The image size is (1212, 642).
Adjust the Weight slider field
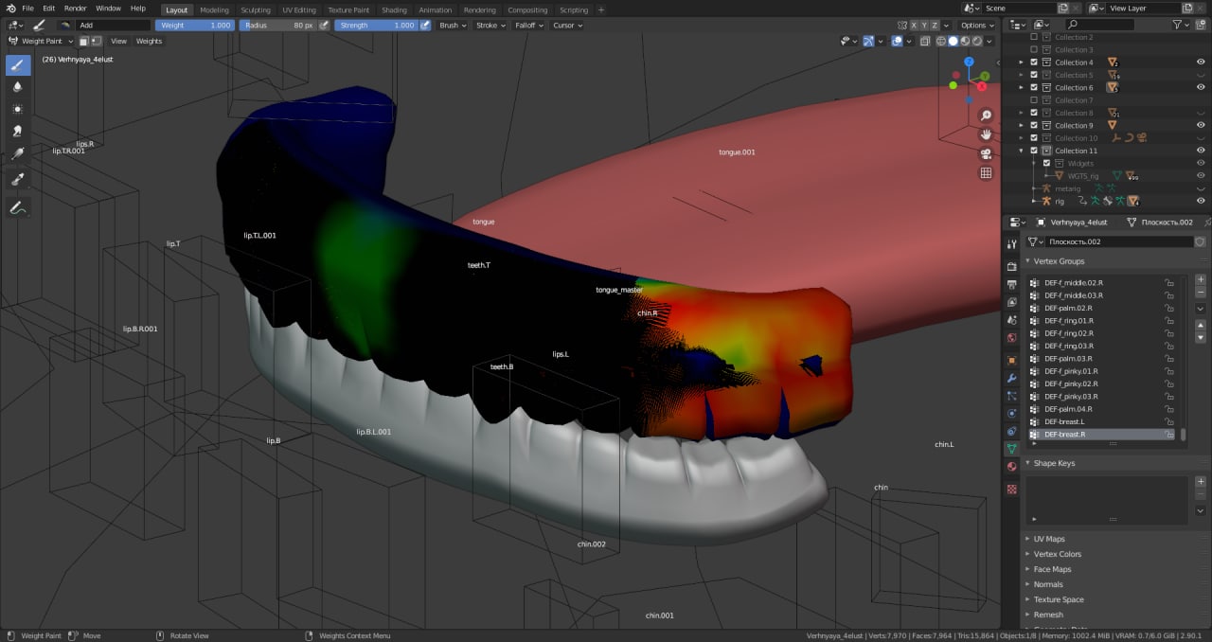pos(195,26)
